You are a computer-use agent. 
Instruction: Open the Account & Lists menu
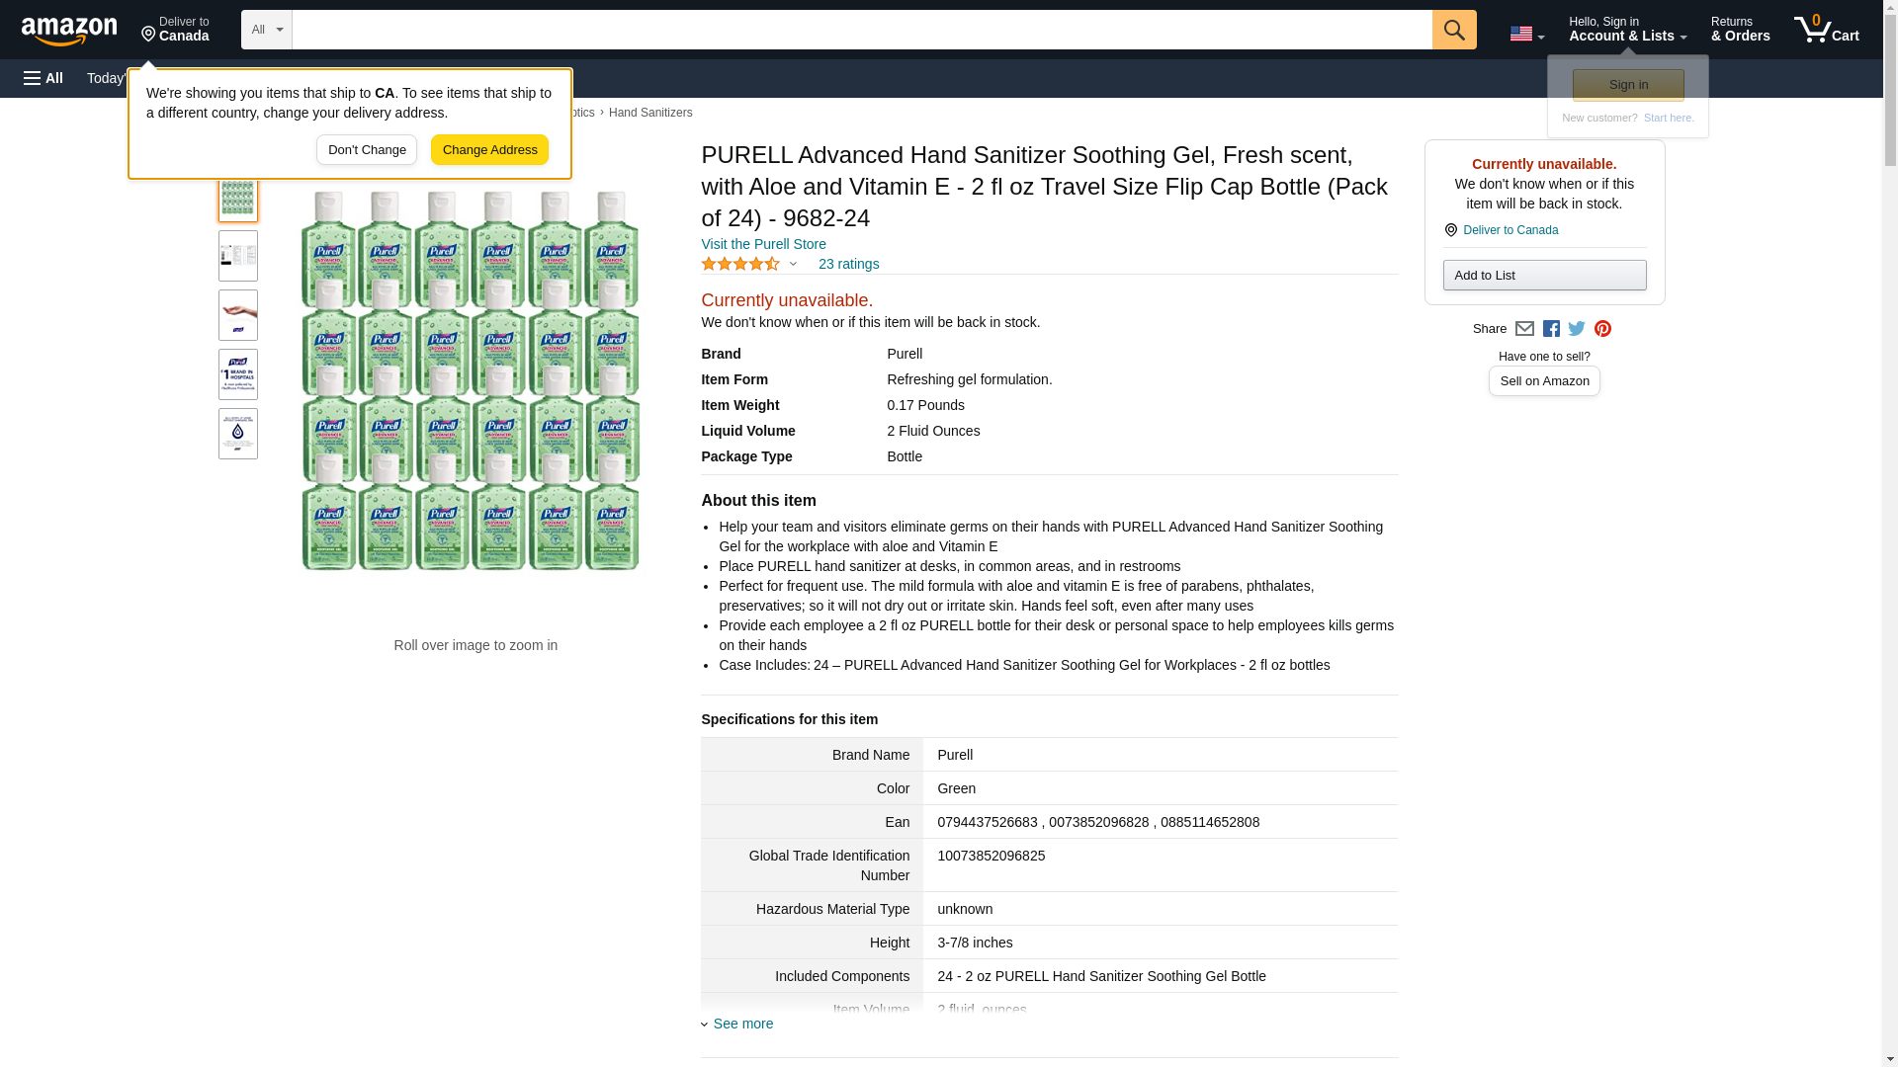tap(1627, 30)
